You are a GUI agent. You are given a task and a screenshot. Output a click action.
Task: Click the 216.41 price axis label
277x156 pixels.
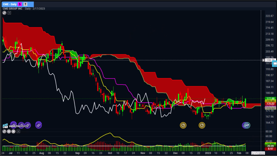point(269,28)
